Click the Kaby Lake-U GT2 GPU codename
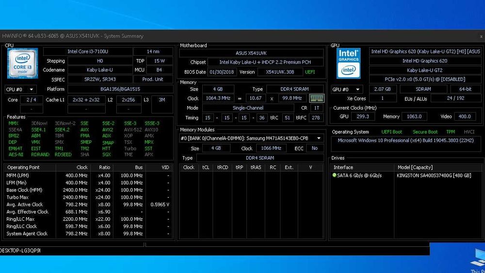 pyautogui.click(x=425, y=70)
